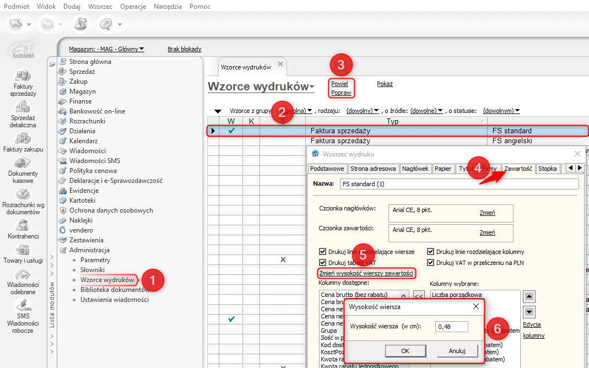589x368 pixels.
Task: Open the o źródle (dowolne) filter dropdown
Action: pos(426,111)
